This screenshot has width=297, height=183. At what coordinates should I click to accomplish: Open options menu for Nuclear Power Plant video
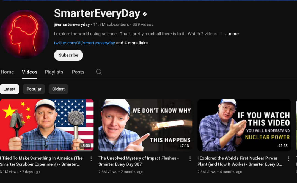(x=289, y=159)
